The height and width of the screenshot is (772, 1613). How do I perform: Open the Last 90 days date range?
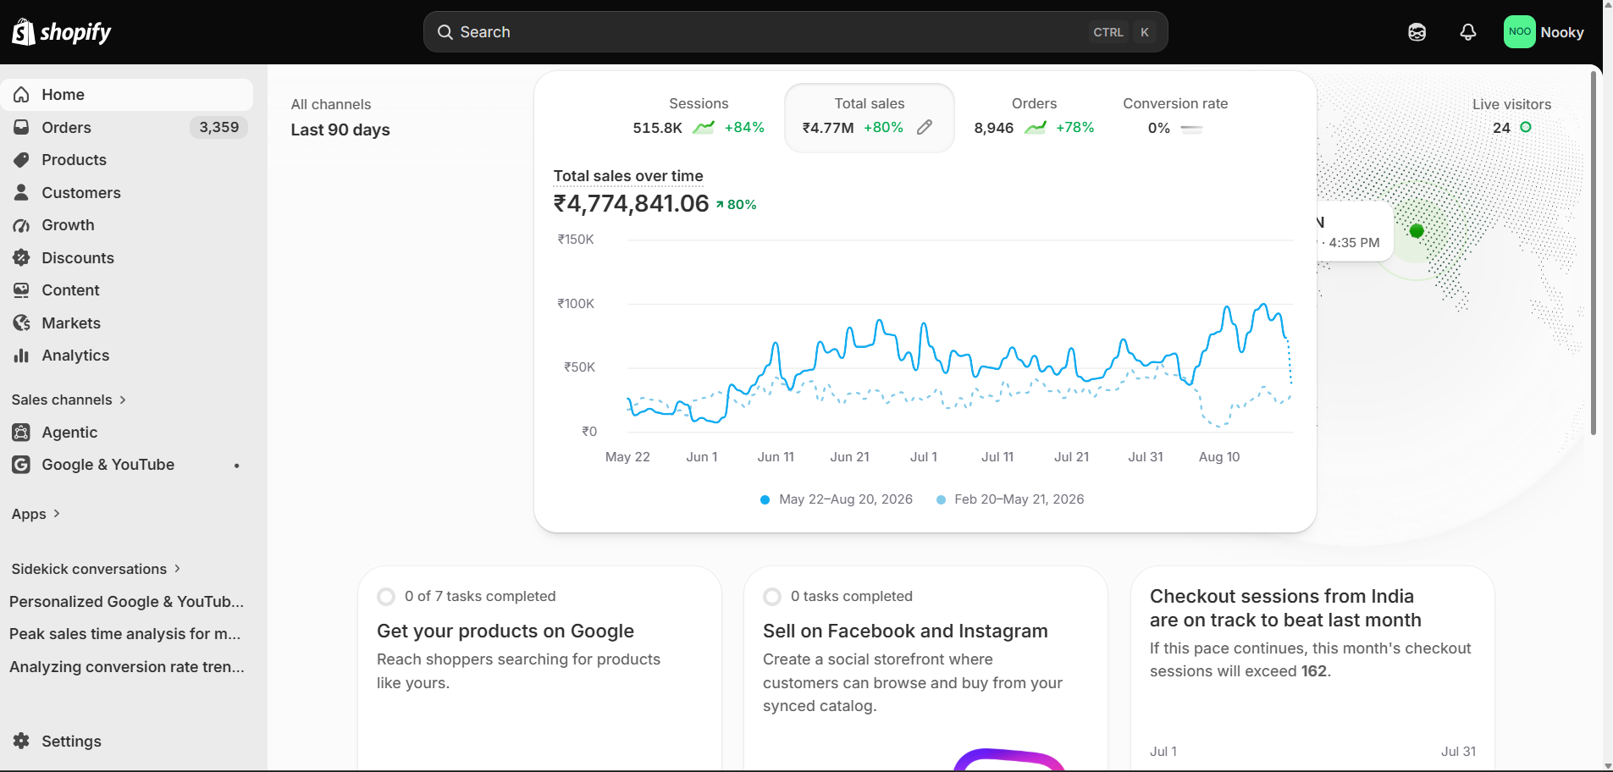340,130
